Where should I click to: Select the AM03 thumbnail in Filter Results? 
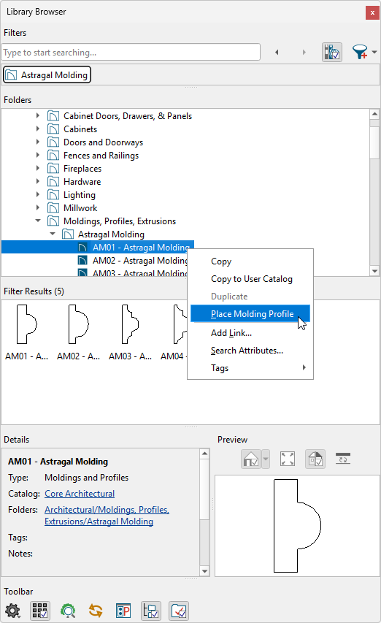pos(130,332)
